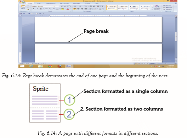Image resolution: width=187 pixels, height=138 pixels.
Task: Click the Subscript icon
Action: (50, 9)
